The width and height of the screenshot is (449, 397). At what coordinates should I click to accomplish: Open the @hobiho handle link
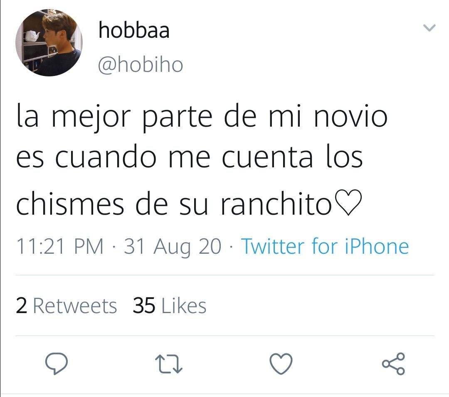tap(141, 65)
